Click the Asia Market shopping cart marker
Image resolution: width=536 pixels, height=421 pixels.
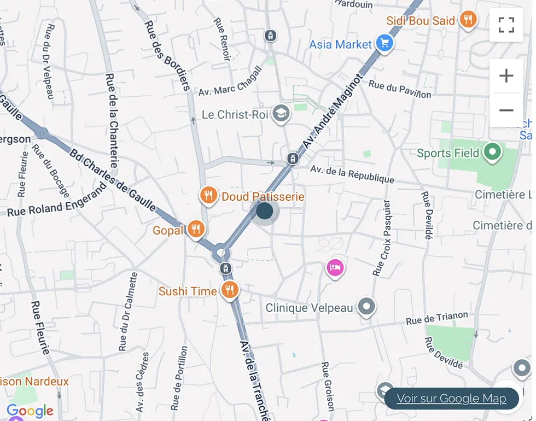point(384,43)
